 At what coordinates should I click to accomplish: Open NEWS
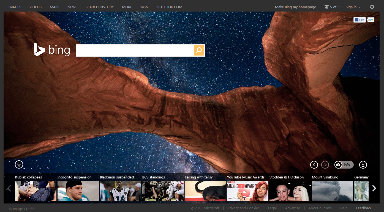point(72,7)
